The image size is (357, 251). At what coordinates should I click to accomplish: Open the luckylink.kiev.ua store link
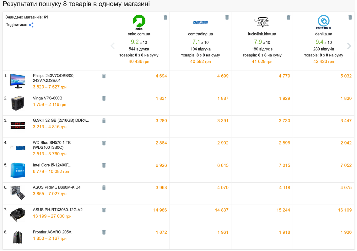(x=263, y=34)
